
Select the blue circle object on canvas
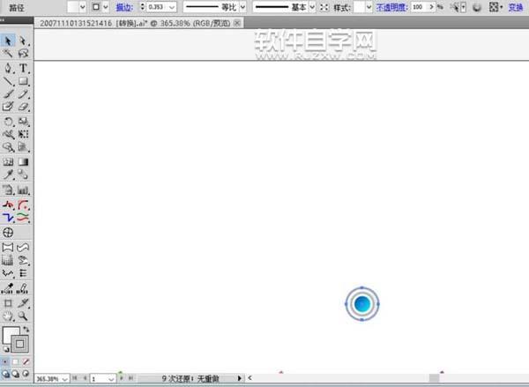click(x=362, y=303)
